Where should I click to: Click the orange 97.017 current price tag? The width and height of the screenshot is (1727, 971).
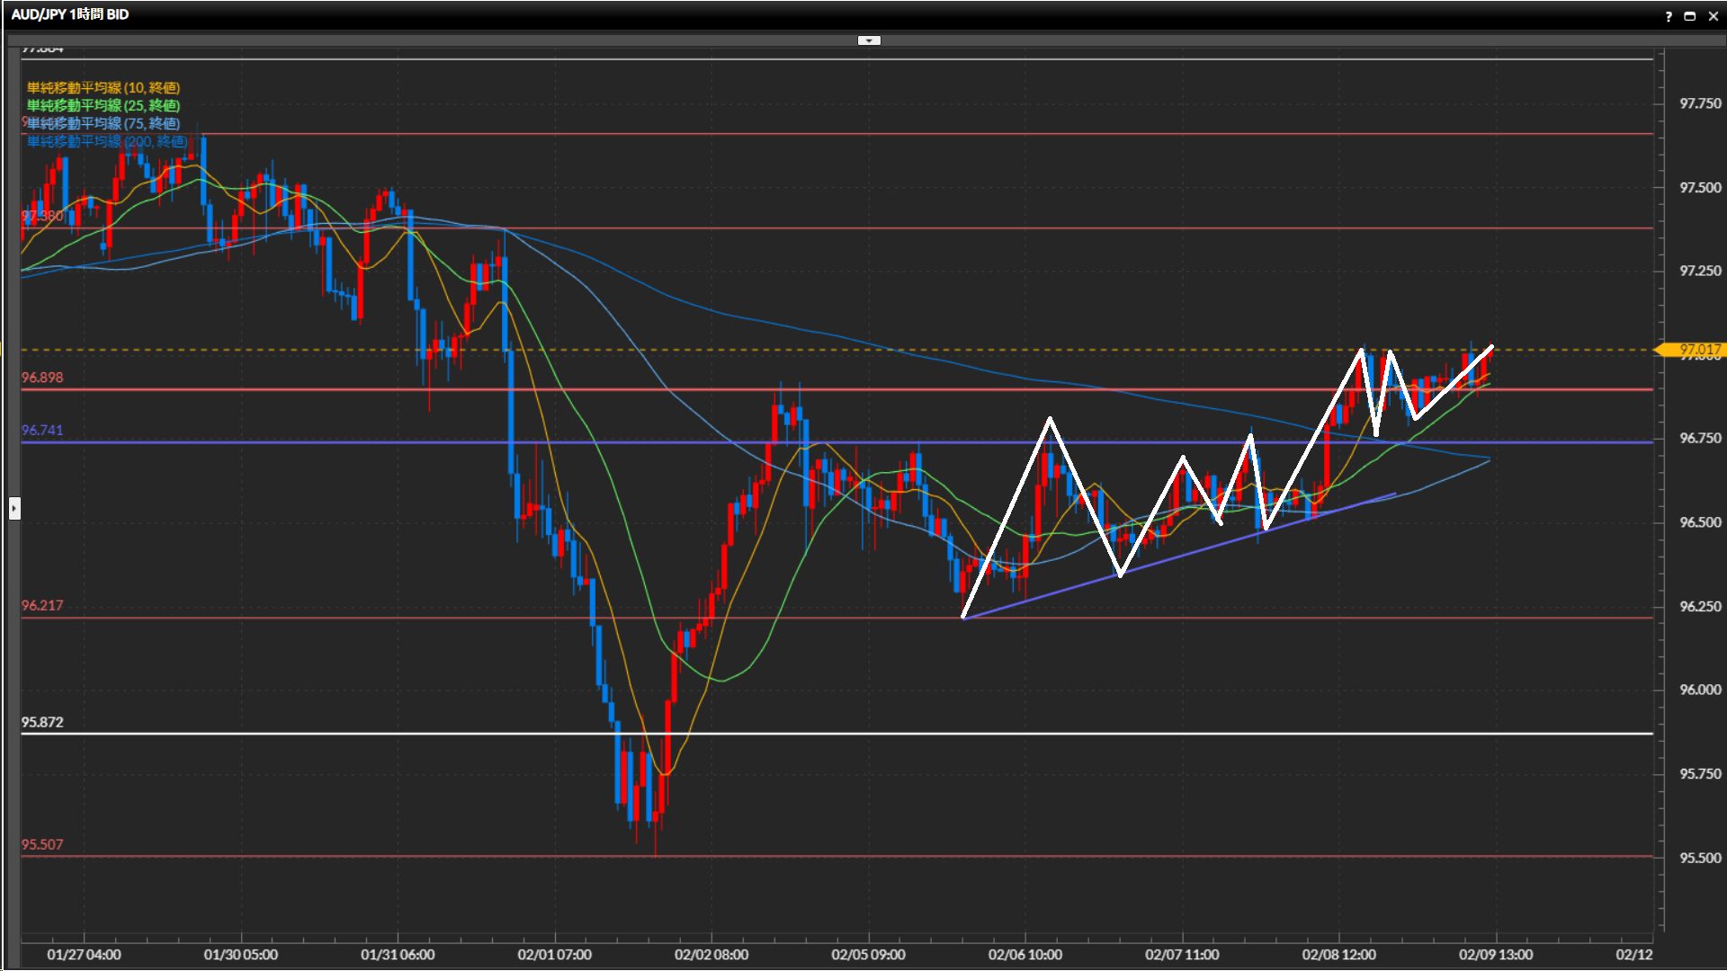1698,349
